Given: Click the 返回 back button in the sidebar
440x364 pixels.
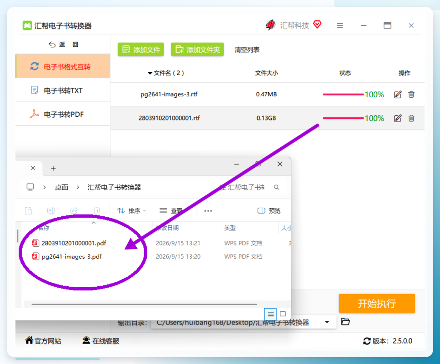Looking at the screenshot, I should [x=64, y=45].
